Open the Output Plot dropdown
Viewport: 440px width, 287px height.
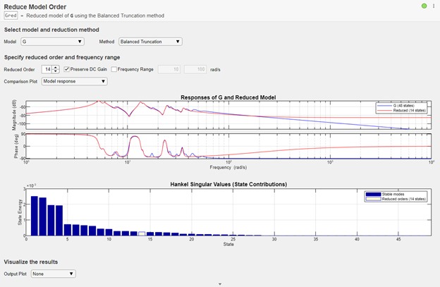[53, 274]
